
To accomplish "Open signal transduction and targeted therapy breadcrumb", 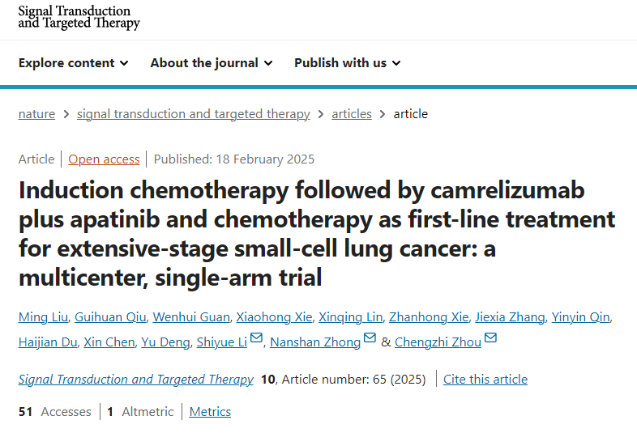I will (x=193, y=114).
